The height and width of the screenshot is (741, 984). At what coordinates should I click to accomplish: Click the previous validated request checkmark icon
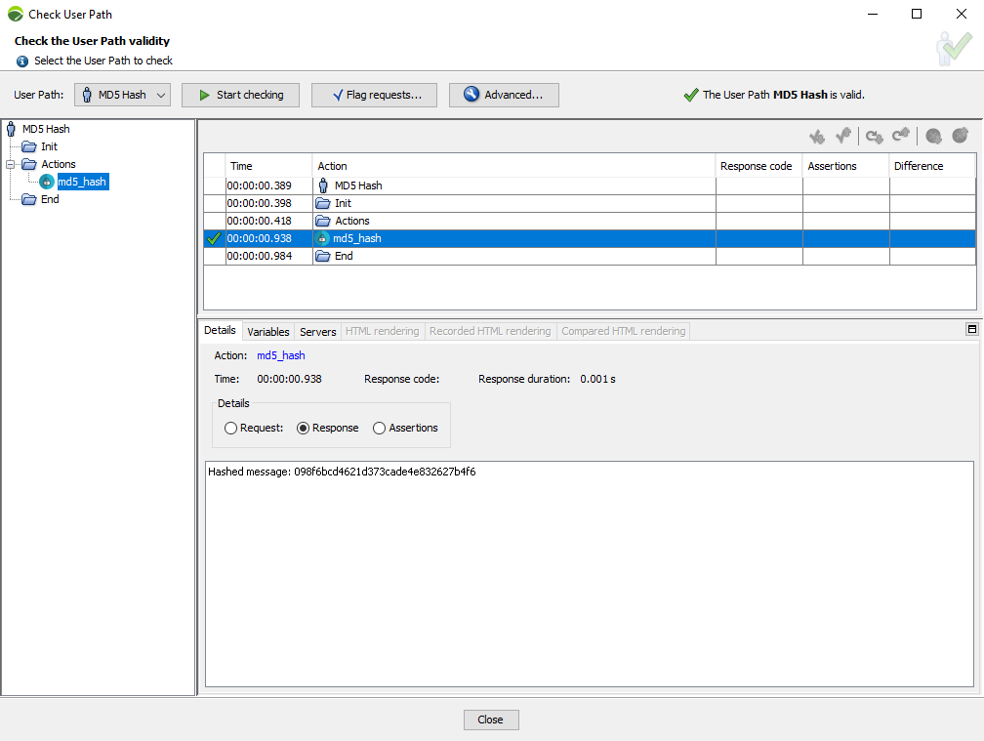pyautogui.click(x=844, y=137)
